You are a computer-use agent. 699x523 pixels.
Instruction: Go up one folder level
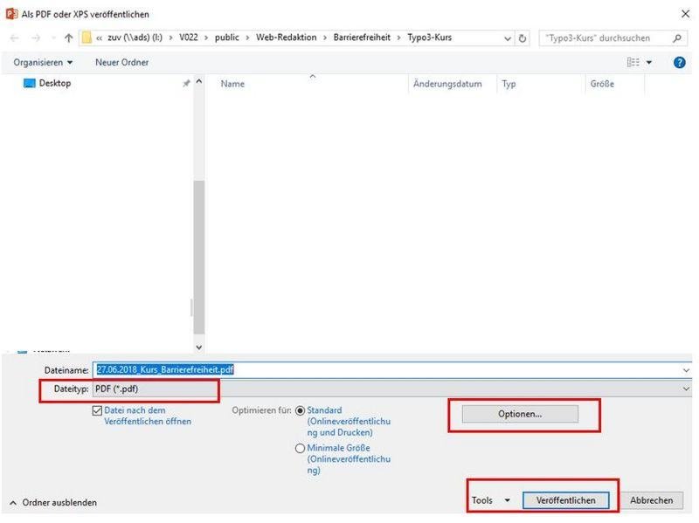[x=68, y=38]
